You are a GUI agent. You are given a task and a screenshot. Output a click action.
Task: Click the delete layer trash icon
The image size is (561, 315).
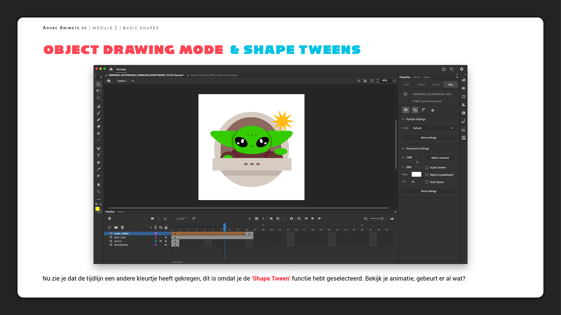tap(122, 227)
